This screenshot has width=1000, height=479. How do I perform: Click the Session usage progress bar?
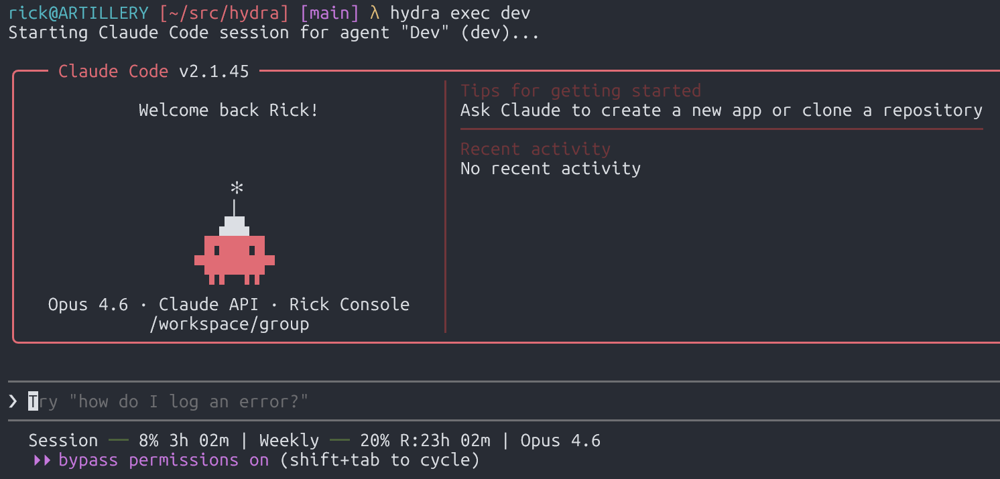118,440
